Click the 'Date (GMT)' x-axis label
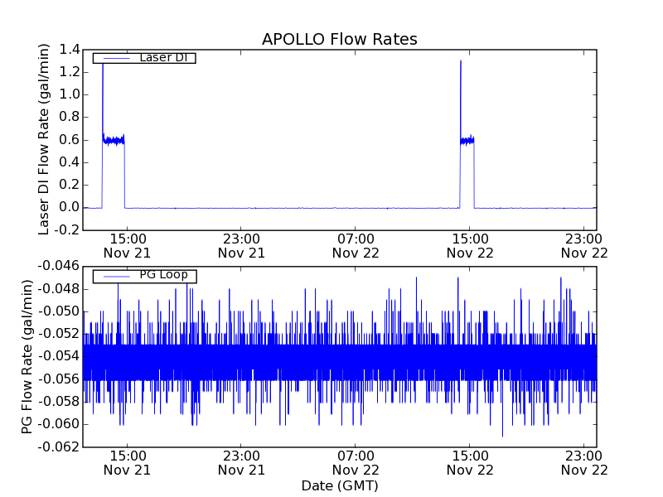 pyautogui.click(x=340, y=486)
